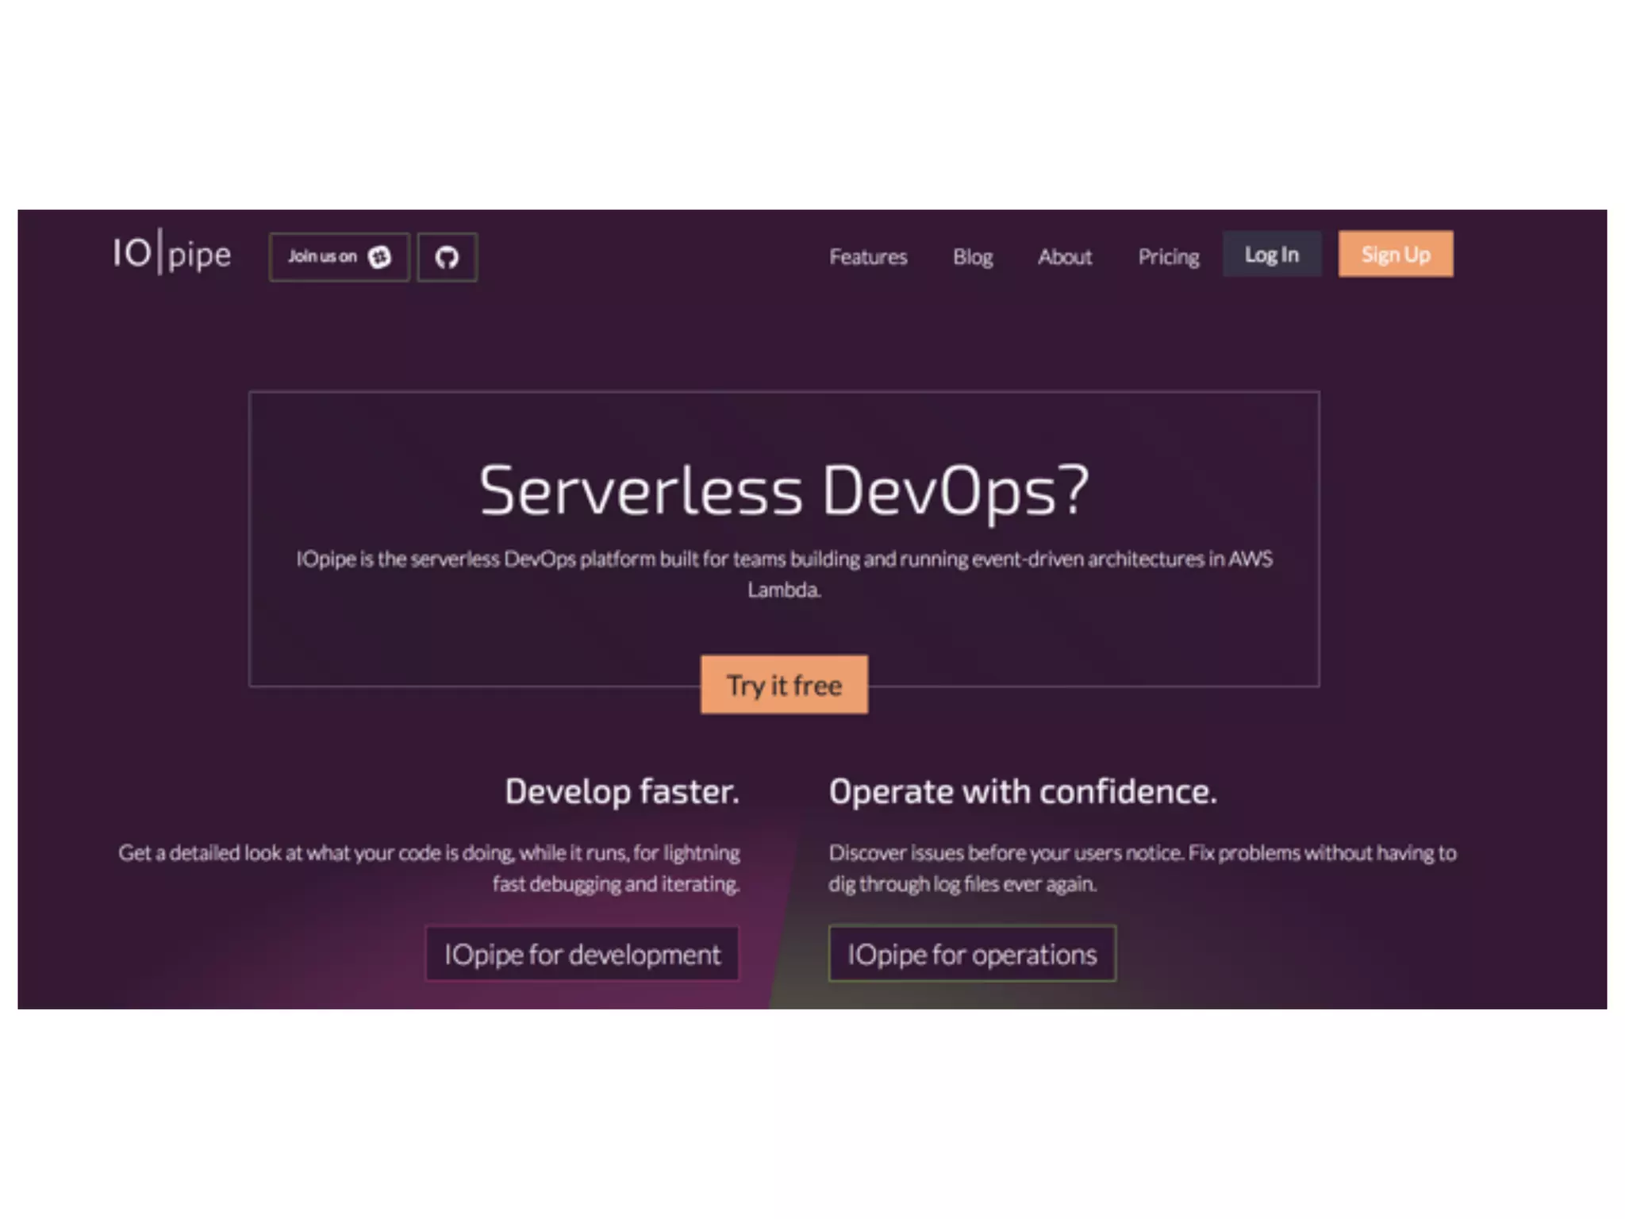Click the word 'Lambda.' in hero text
The image size is (1625, 1219).
[x=784, y=590]
